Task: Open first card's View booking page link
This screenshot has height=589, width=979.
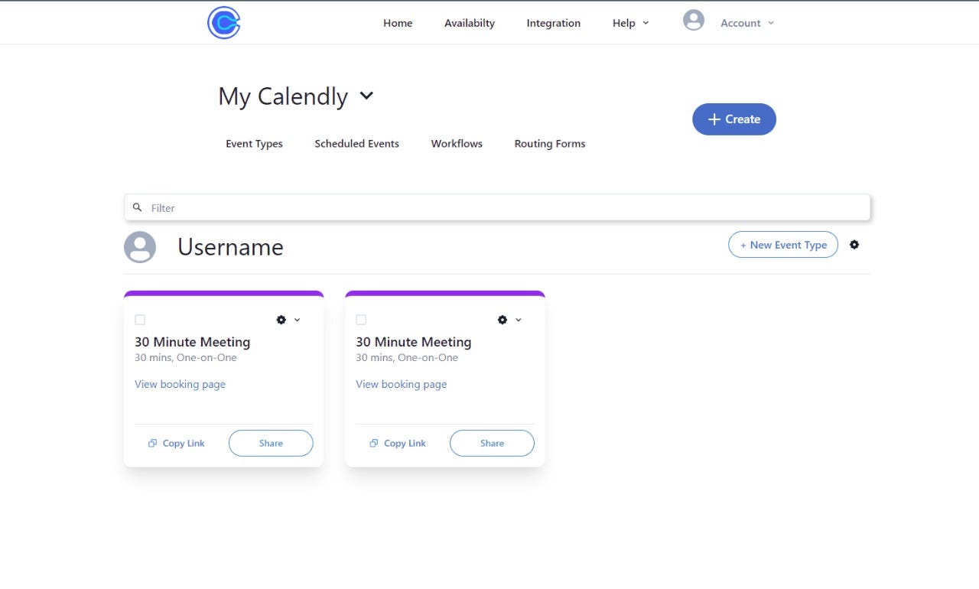Action: coord(180,384)
